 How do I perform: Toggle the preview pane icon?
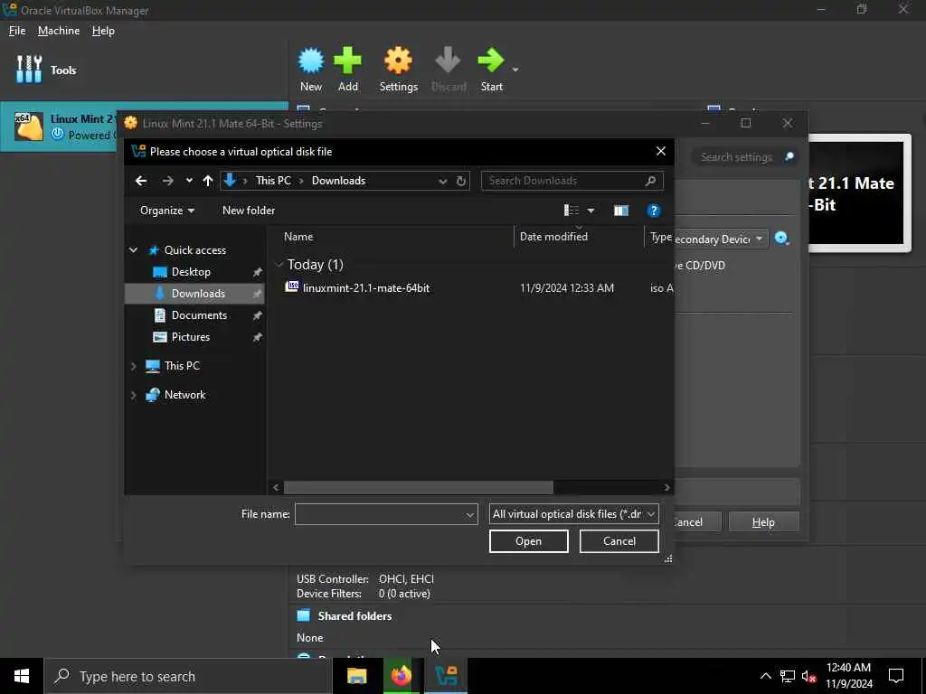tap(620, 211)
